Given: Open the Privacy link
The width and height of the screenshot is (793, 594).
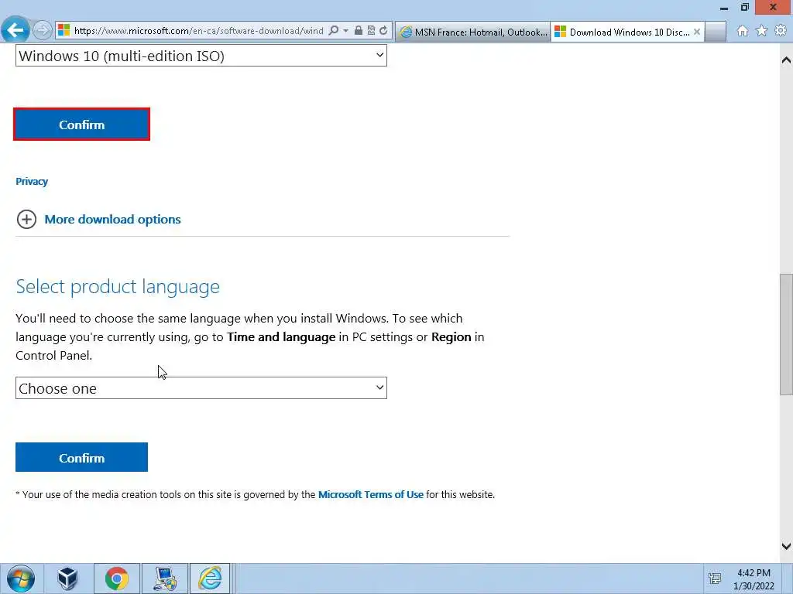Looking at the screenshot, I should coord(32,181).
